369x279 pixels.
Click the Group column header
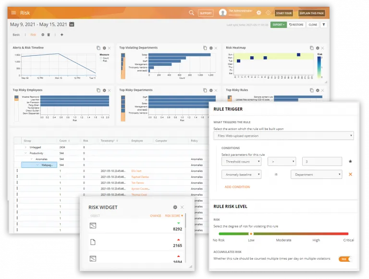click(27, 140)
